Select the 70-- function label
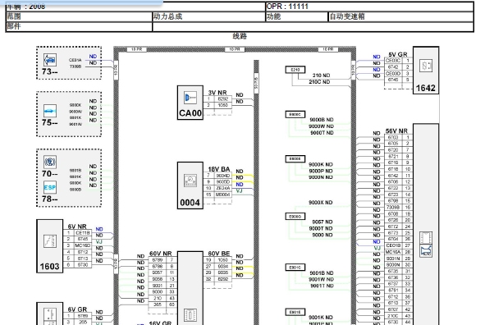Viewport: 485px width, 325px height. pyautogui.click(x=49, y=174)
